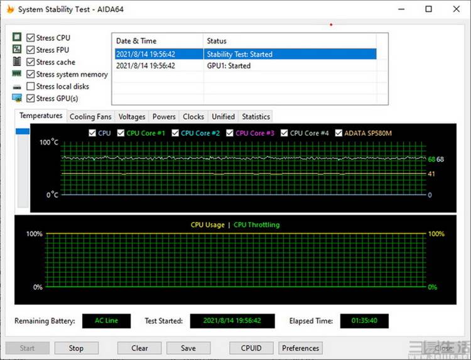471x360 pixels.
Task: Click the Close button at the bottom right
Action: (x=443, y=348)
